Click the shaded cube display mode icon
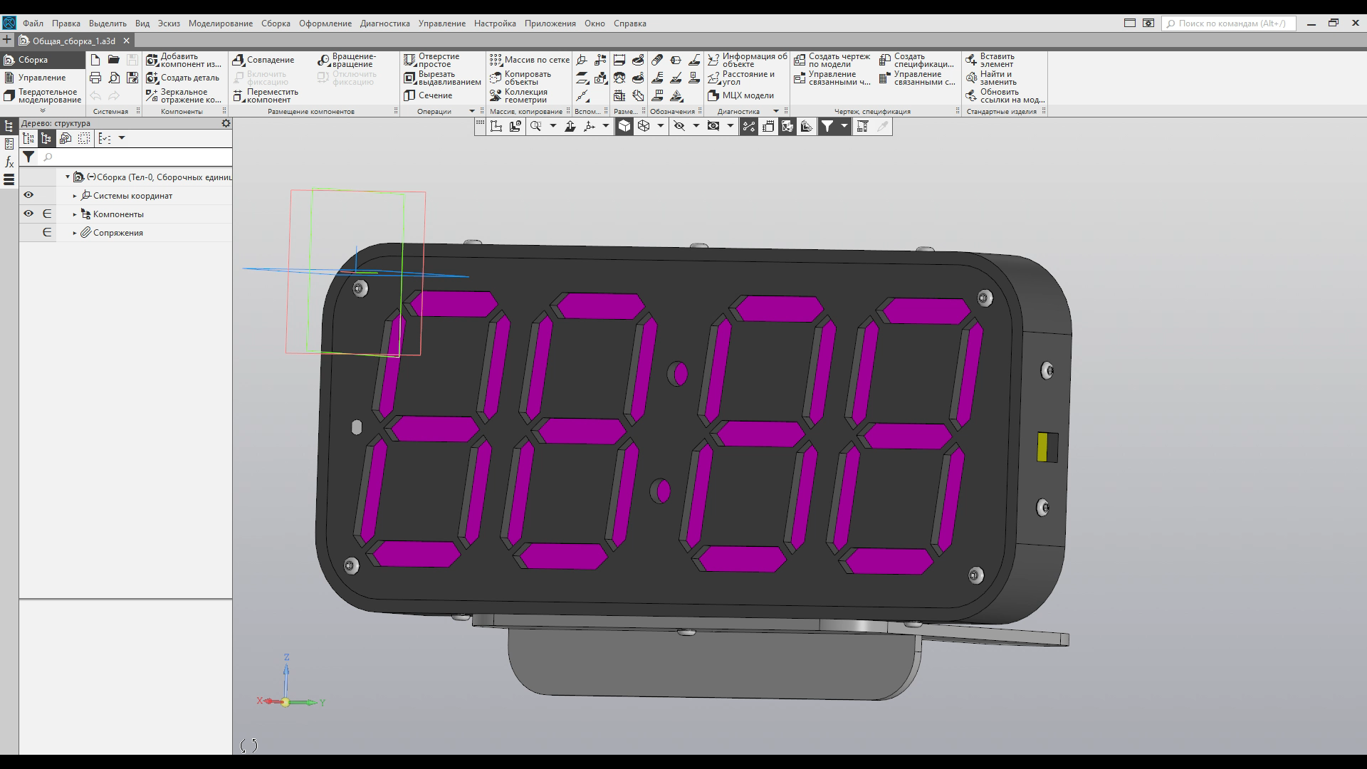The width and height of the screenshot is (1367, 769). [x=624, y=126]
